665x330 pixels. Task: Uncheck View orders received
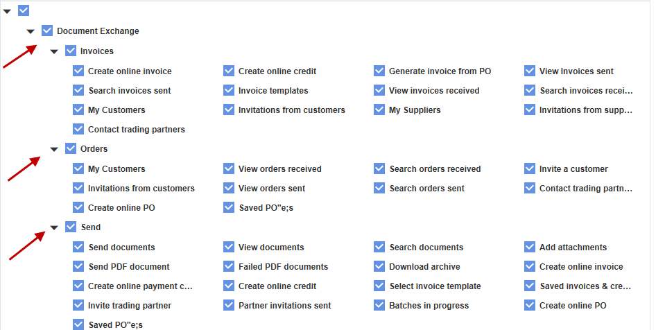[x=229, y=169]
